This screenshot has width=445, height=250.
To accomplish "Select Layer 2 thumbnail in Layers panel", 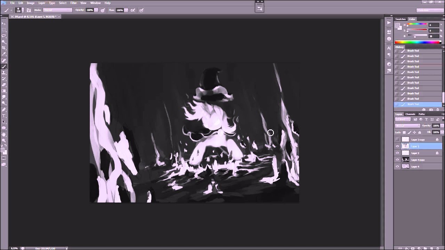I will (405, 153).
